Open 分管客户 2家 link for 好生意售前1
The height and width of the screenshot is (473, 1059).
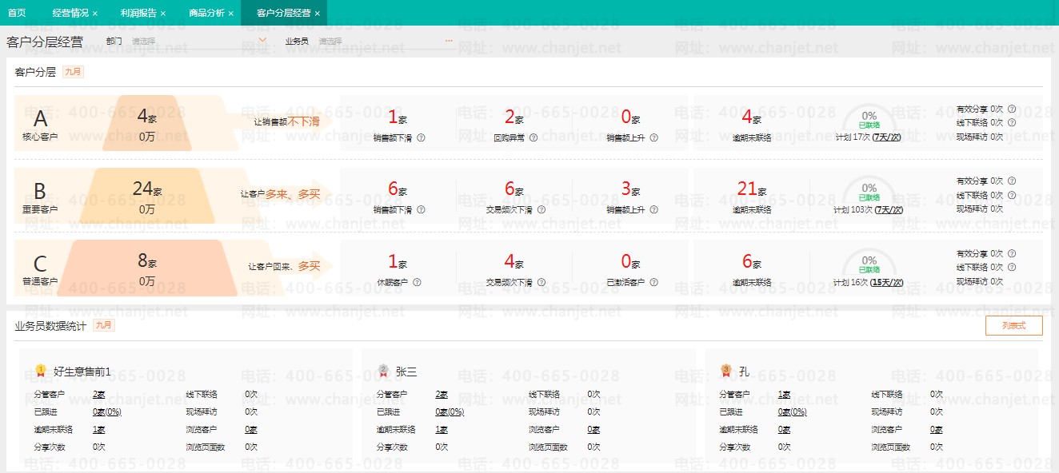[x=99, y=394]
